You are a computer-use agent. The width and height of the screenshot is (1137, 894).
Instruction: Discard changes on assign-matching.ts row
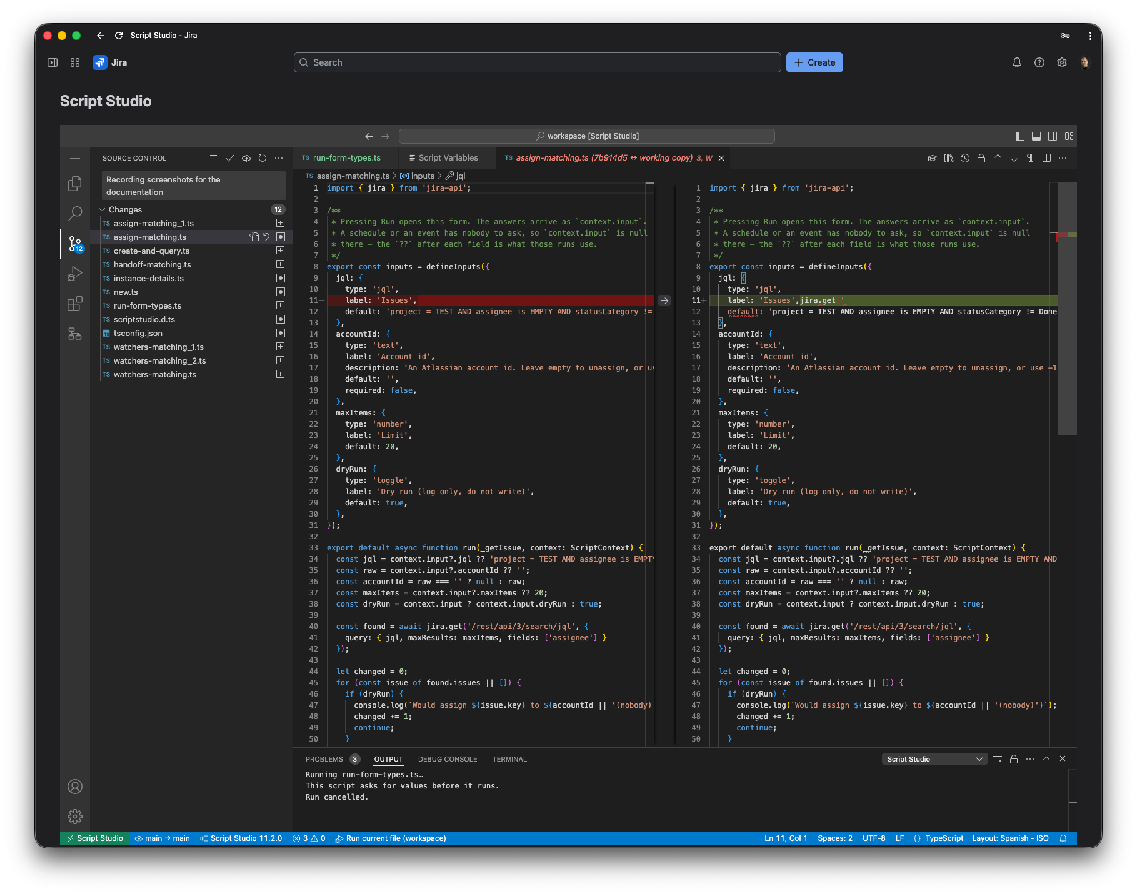click(266, 237)
